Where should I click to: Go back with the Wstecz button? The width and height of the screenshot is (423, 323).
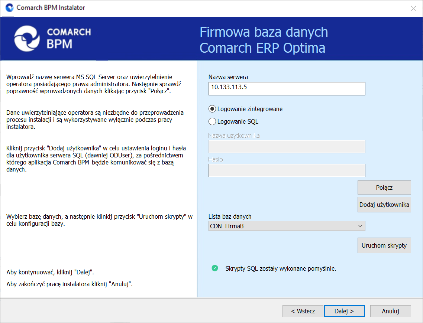[303, 311]
